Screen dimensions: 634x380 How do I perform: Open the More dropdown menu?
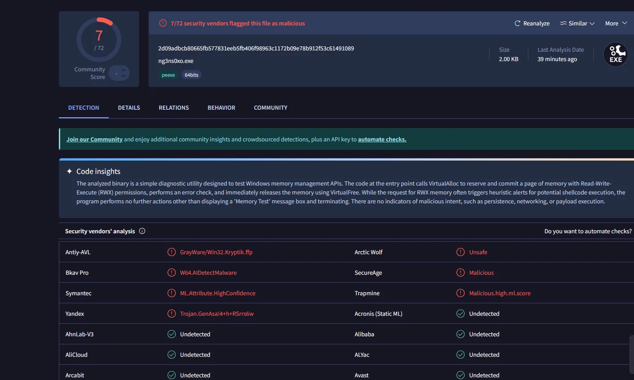[x=616, y=23]
